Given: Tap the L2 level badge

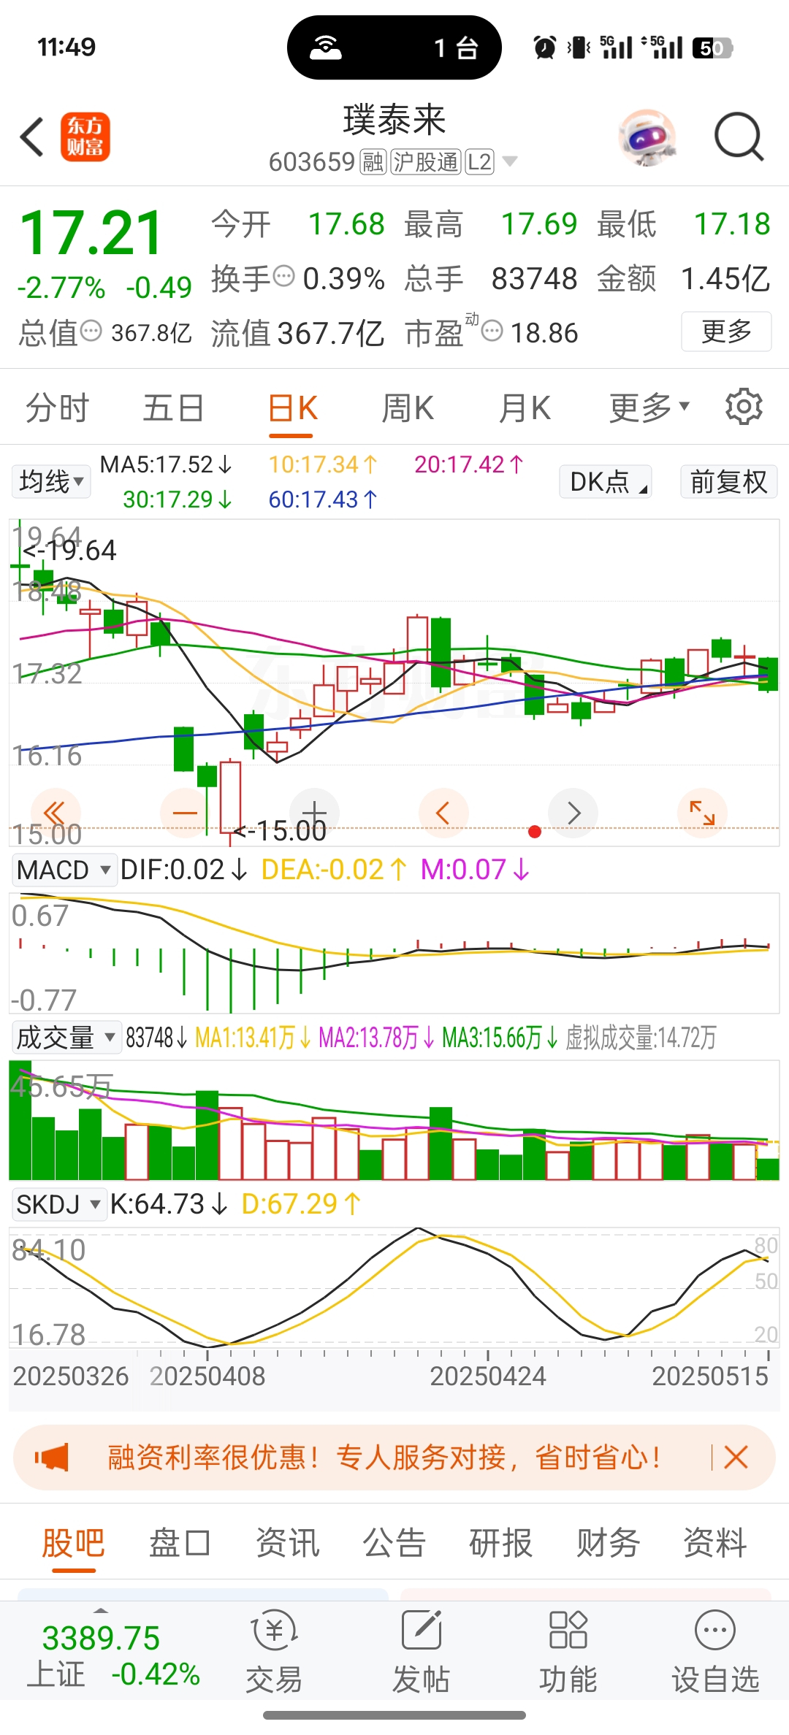Looking at the screenshot, I should (479, 161).
